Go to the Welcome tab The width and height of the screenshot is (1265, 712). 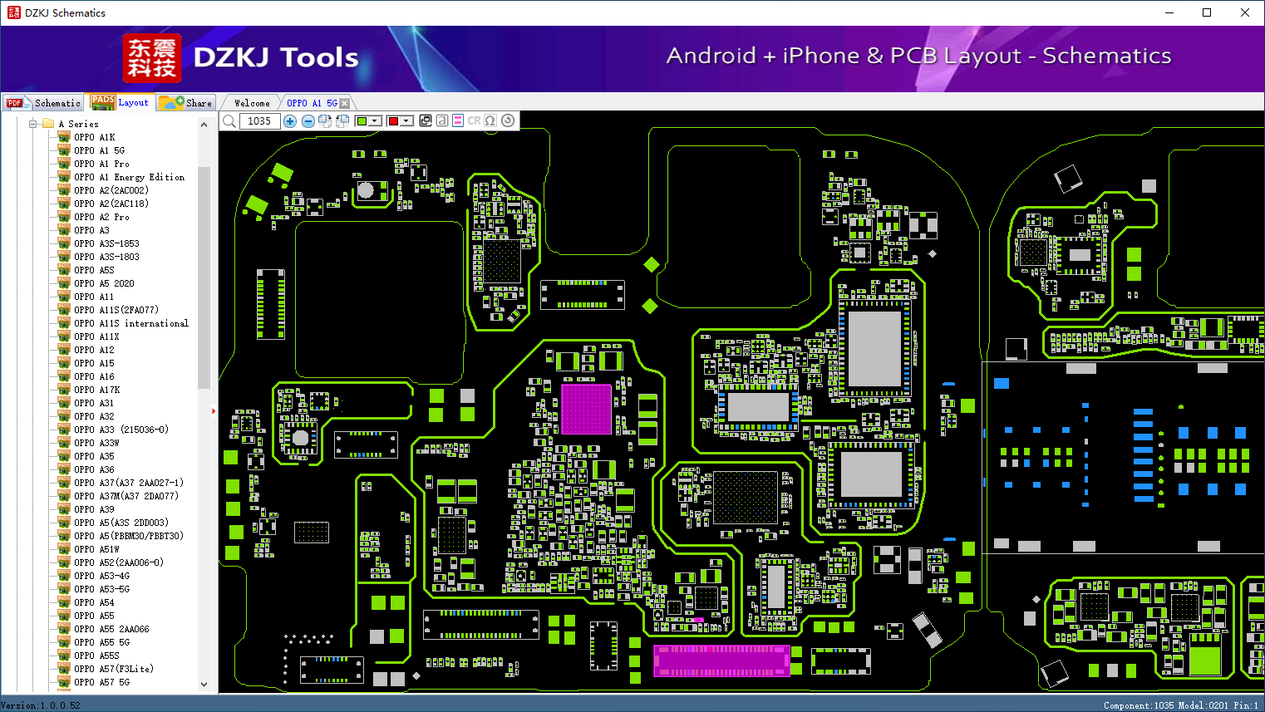point(252,103)
